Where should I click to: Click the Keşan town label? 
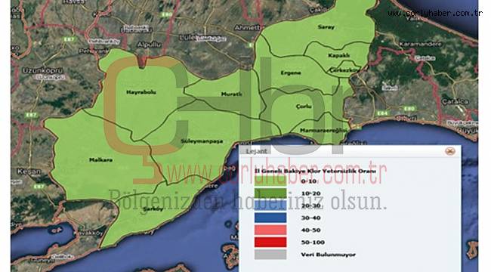[29, 172]
